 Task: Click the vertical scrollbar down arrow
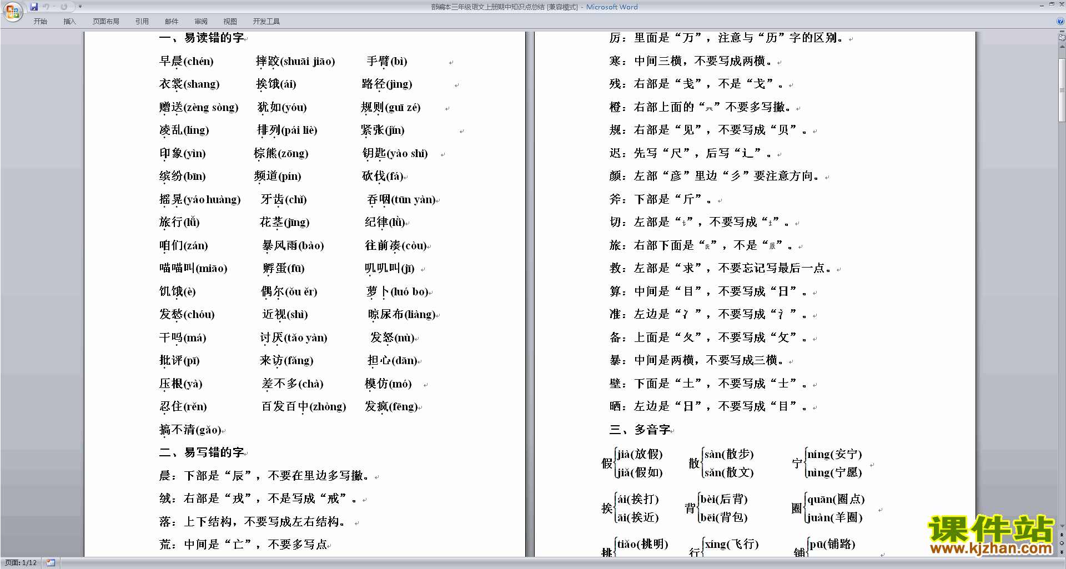(x=1062, y=526)
